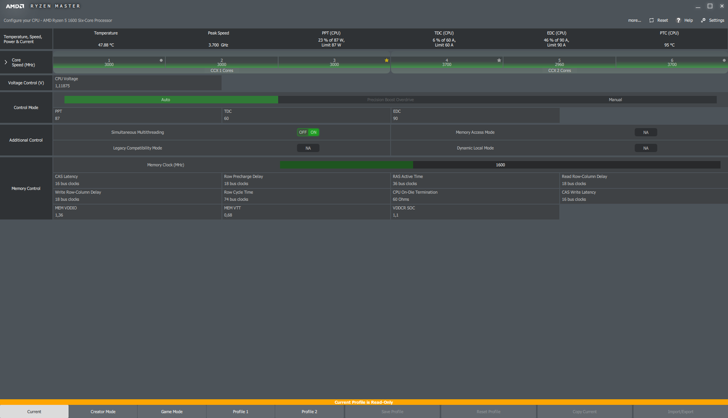Minimize the Ryzen Master window
Viewport: 728px width, 418px height.
698,6
